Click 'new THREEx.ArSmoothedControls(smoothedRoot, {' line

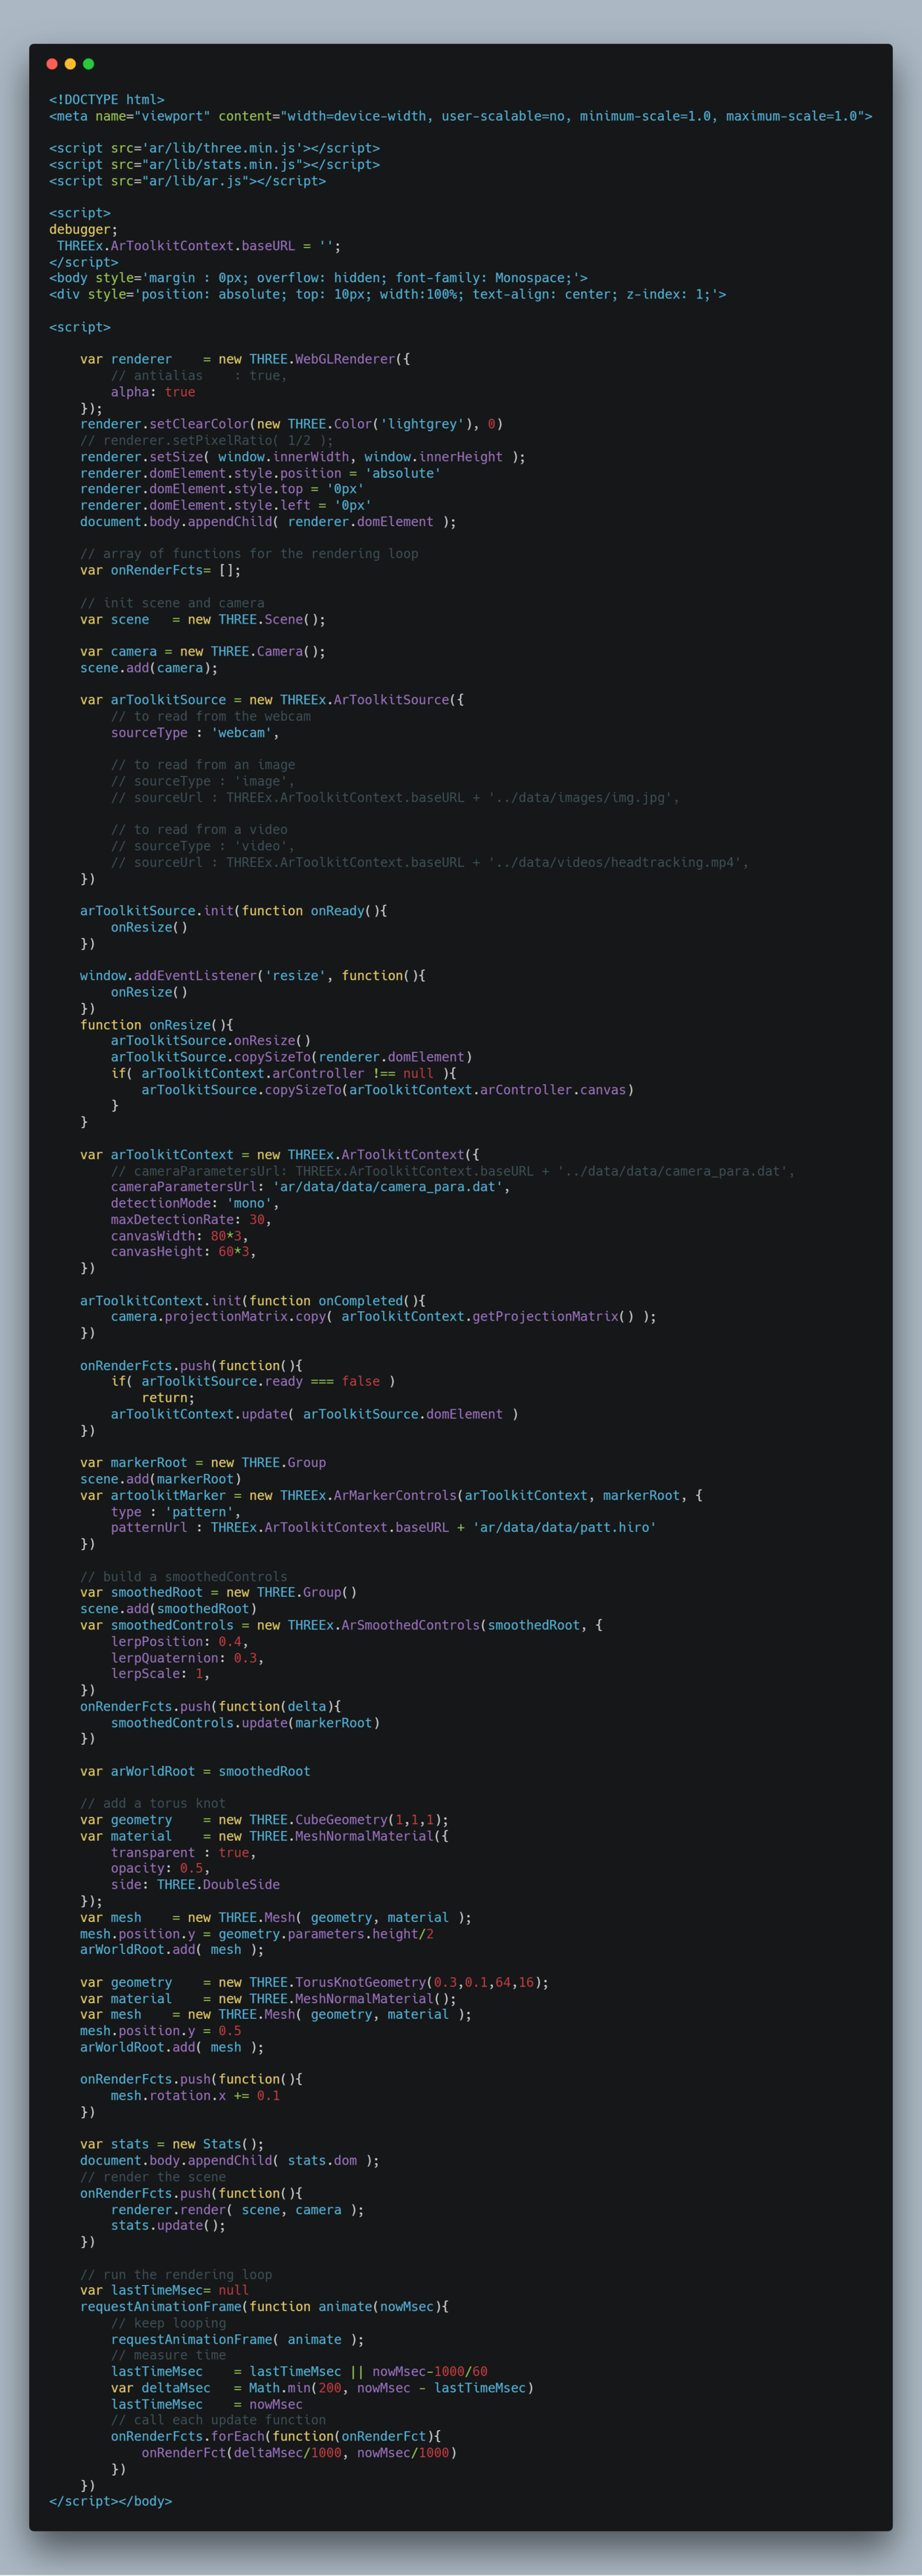coord(341,1625)
